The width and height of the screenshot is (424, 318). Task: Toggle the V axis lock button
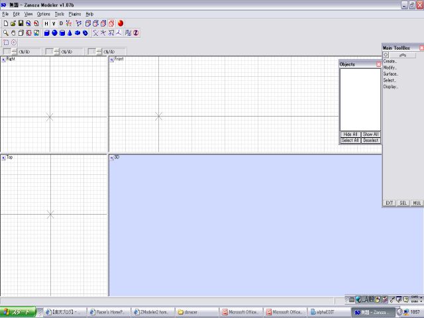pos(54,24)
